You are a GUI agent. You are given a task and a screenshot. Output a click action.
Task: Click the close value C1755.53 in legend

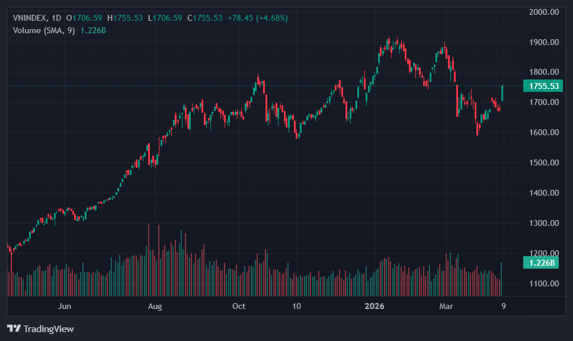pos(204,18)
